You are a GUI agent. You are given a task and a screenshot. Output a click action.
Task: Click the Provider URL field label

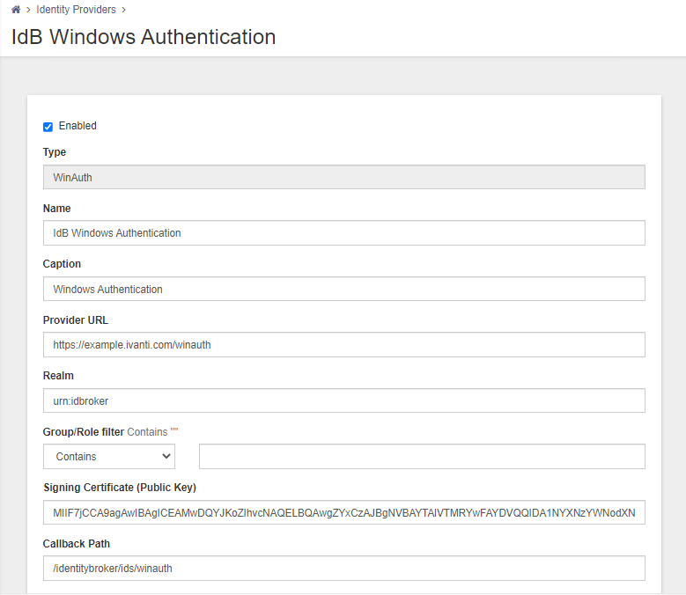point(75,320)
